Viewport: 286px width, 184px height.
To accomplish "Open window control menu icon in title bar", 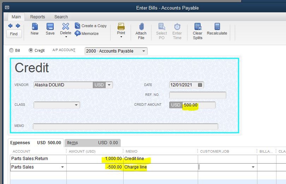I will [7, 7].
